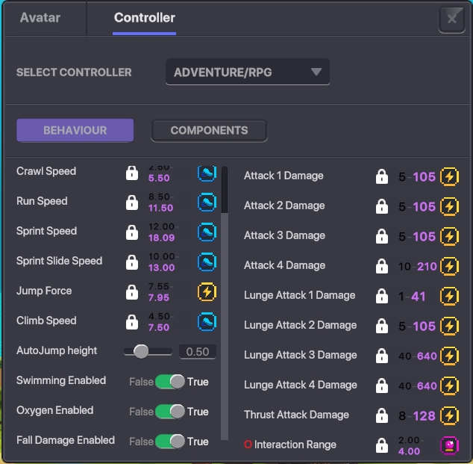Click the lightning icon for Thrust Attack Damage
Screen dimensions: 473x464
449,415
